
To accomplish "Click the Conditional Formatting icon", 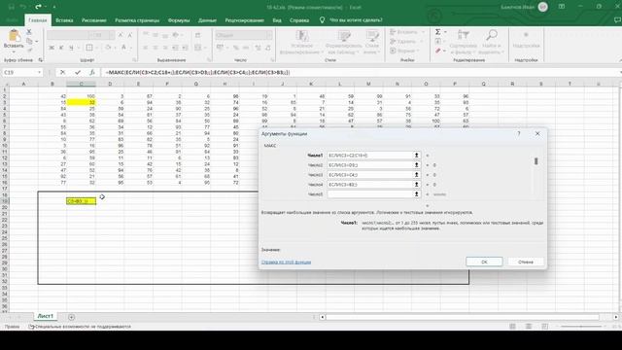I will pyautogui.click(x=302, y=36).
